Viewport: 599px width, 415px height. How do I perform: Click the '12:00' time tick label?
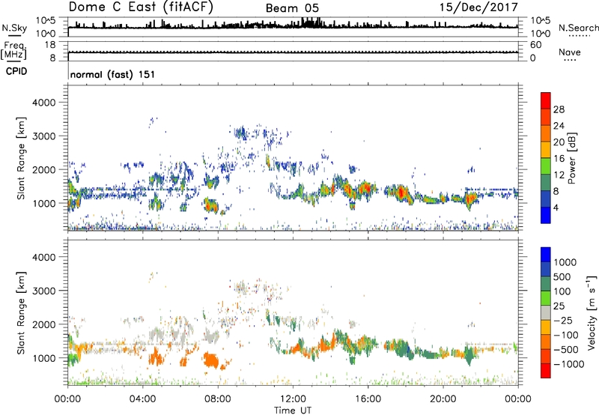(293, 399)
